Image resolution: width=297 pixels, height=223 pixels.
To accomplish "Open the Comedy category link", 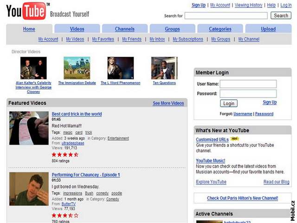I will point(112,199).
